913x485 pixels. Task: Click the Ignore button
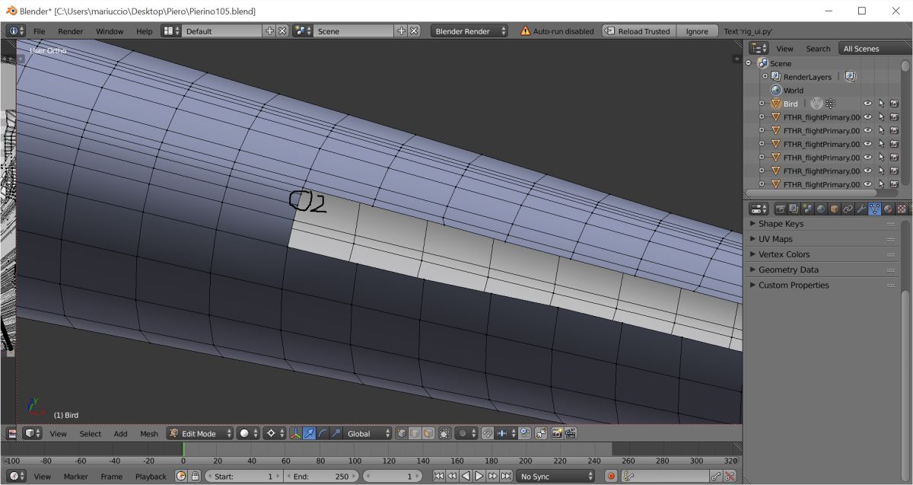(x=697, y=31)
